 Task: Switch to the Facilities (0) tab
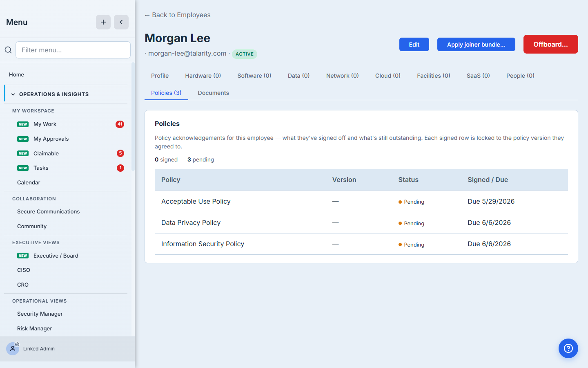tap(434, 76)
